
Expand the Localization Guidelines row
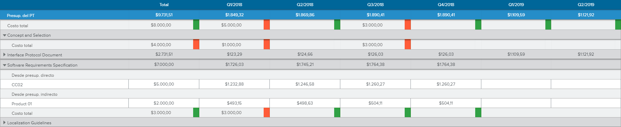pos(4,123)
